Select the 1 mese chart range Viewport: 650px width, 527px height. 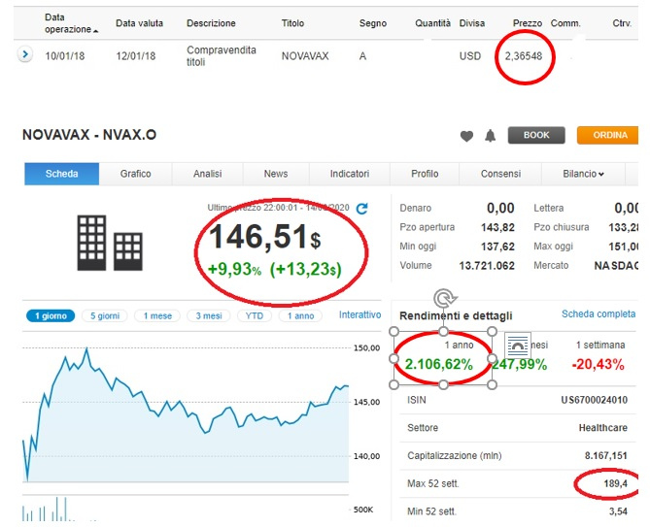(157, 315)
